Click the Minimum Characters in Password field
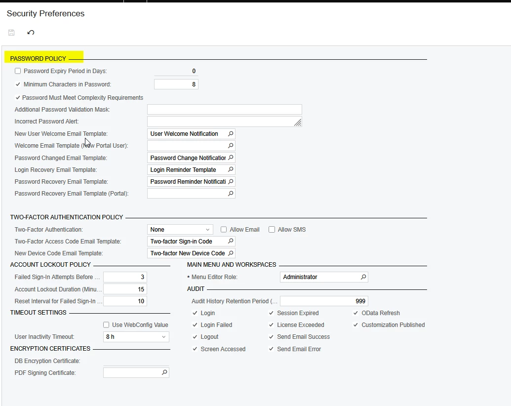511x406 pixels. click(x=176, y=84)
